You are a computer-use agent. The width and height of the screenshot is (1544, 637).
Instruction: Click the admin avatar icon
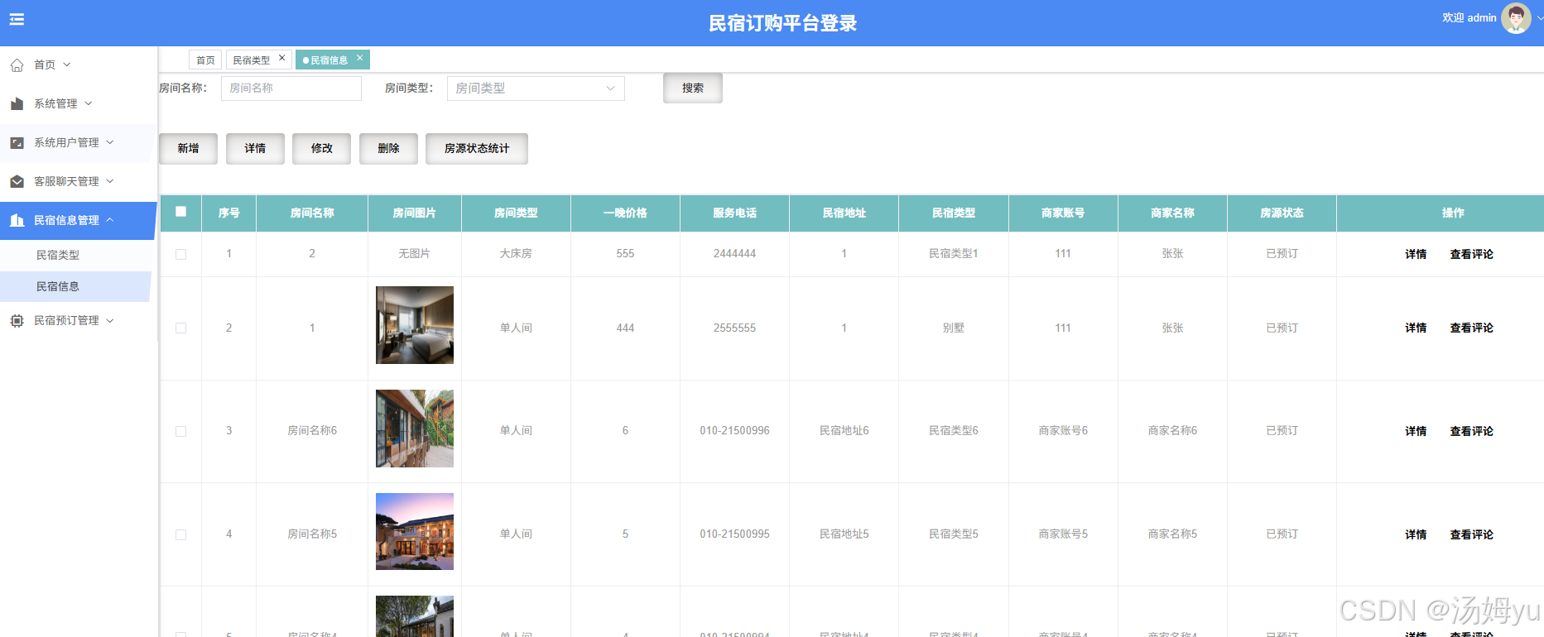1516,18
